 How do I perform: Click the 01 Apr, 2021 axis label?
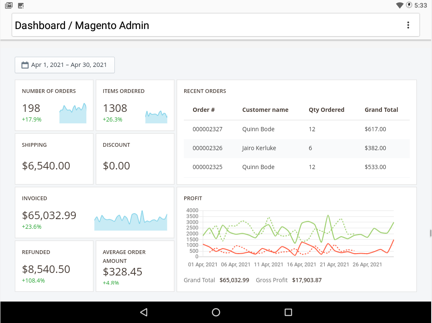click(202, 265)
